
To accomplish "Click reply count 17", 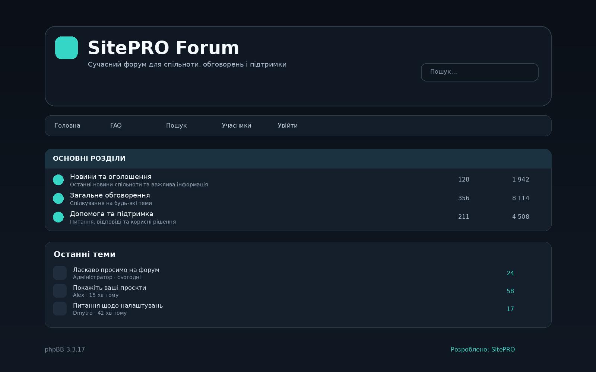I will point(510,309).
